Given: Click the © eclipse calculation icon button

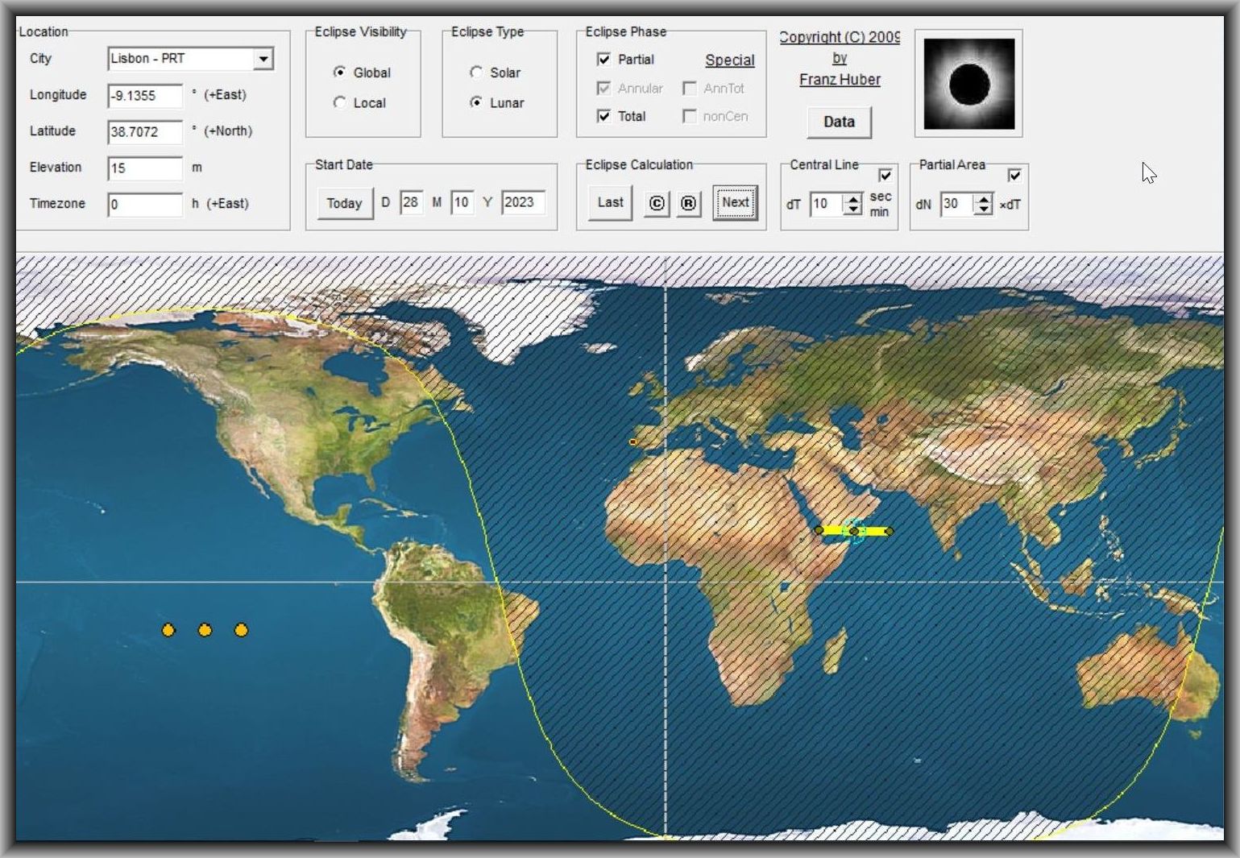Looking at the screenshot, I should coord(657,204).
